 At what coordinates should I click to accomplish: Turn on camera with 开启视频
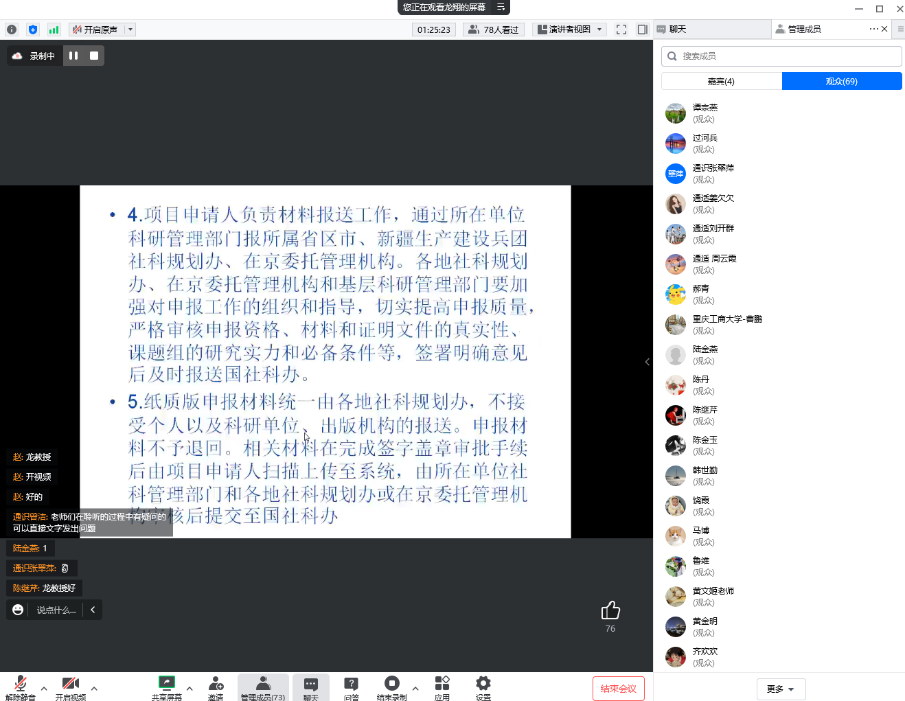70,687
